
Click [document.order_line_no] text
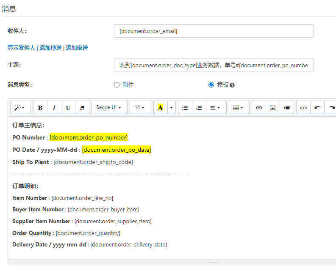(82, 198)
